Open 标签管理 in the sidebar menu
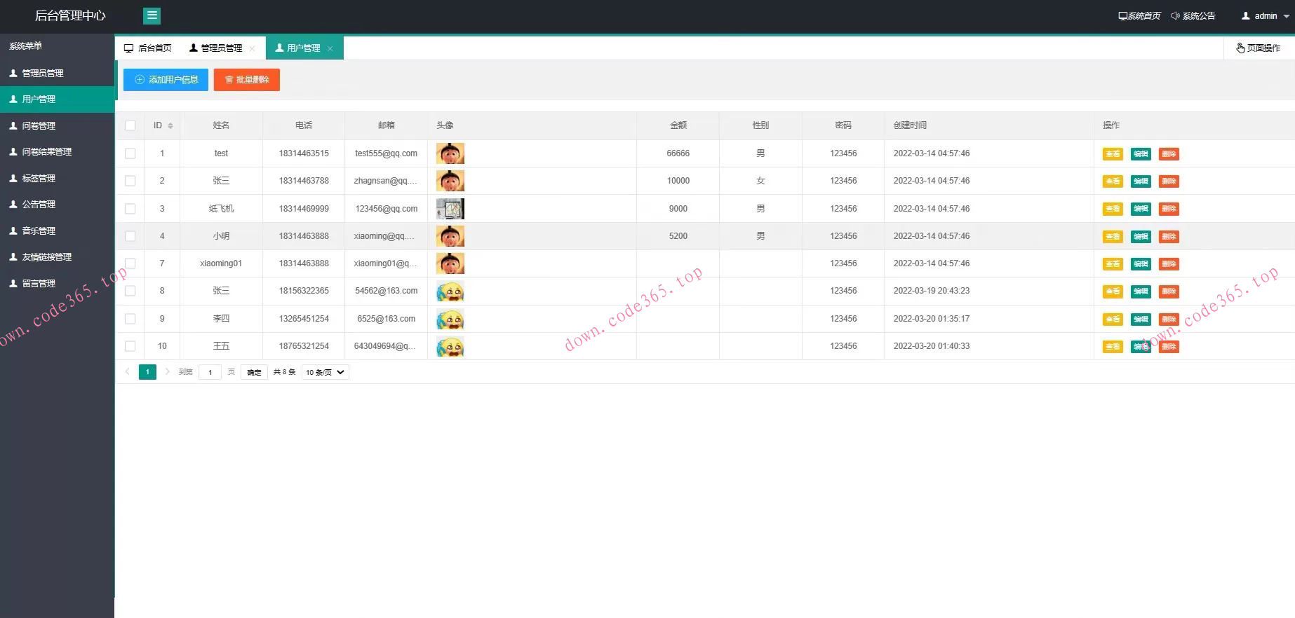Screen dimensions: 1295x618 pos(57,179)
